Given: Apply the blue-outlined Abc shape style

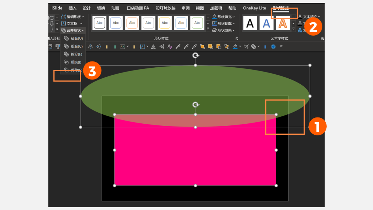Looking at the screenshot, I should [x=116, y=23].
